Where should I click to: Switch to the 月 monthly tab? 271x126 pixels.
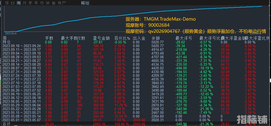click(24, 3)
